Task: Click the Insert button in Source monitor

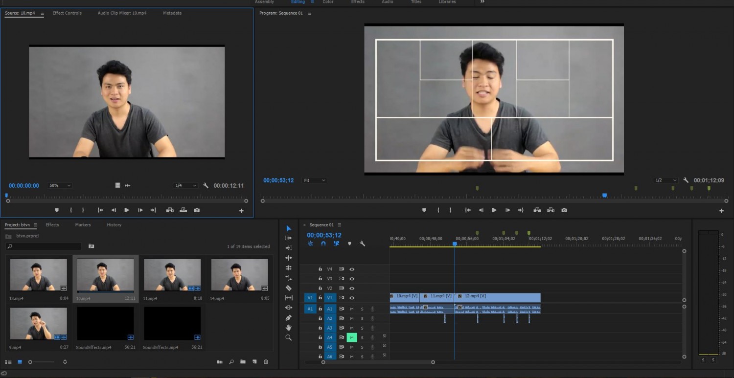Action: click(170, 210)
